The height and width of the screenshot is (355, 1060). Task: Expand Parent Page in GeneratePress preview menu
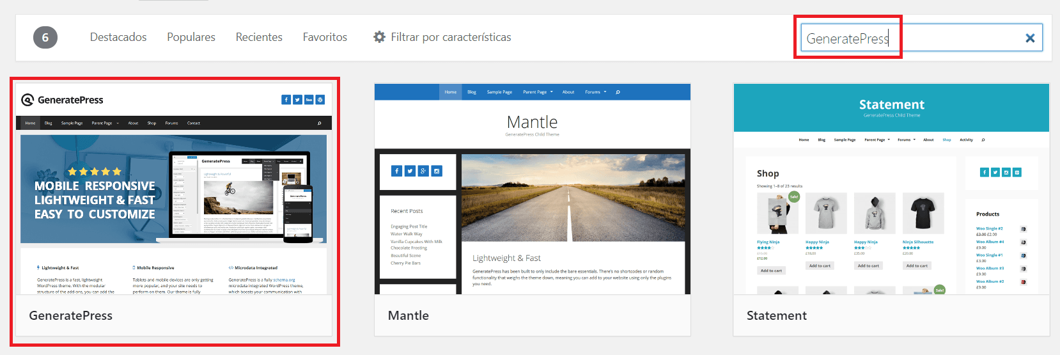105,123
